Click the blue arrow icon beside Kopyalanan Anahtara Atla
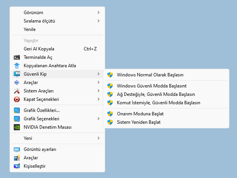237x178 pixels. (17, 66)
